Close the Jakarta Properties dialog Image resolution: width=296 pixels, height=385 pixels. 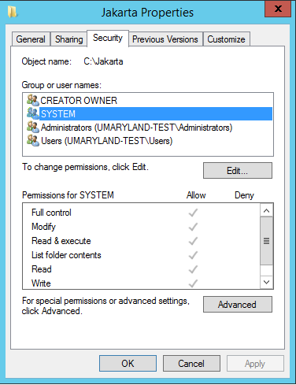(x=278, y=9)
